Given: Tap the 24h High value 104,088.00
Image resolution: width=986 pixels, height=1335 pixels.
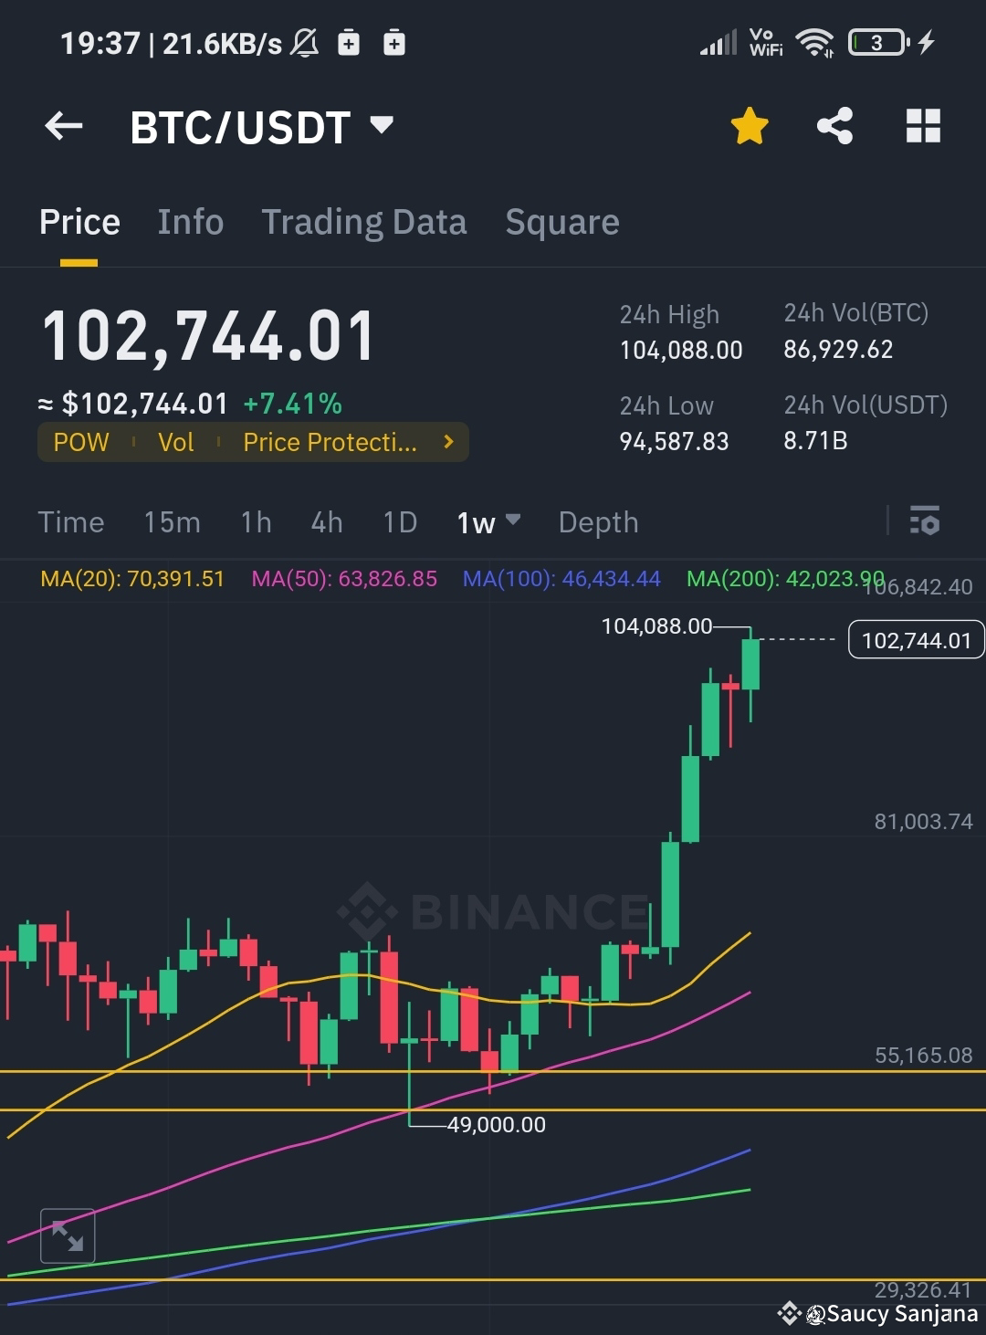Looking at the screenshot, I should coord(681,351).
